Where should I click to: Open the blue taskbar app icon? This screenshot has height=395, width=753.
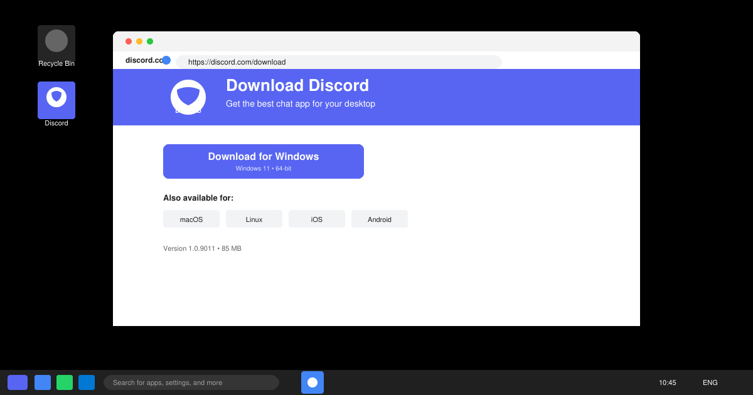coord(43,382)
